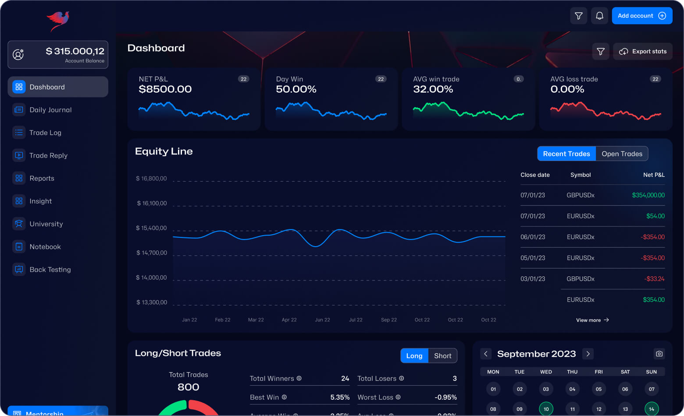Screen dimensions: 684x416
Task: Click the account profile icon beside balance
Action: (x=18, y=54)
